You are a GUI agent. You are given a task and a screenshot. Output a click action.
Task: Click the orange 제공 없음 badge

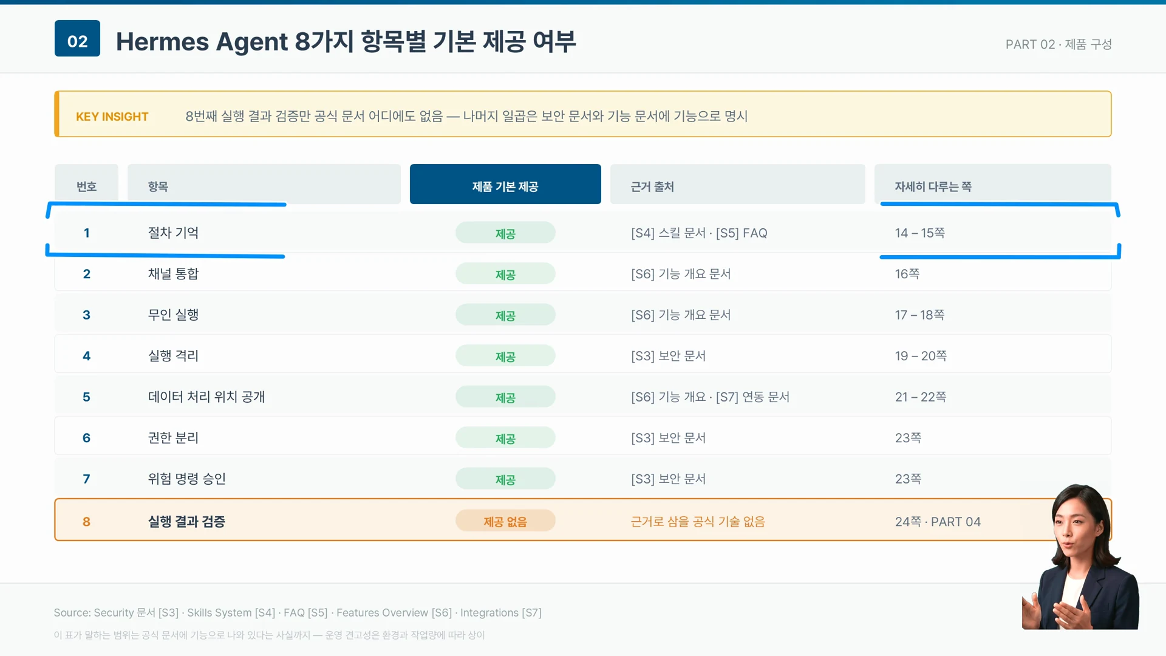tap(505, 521)
